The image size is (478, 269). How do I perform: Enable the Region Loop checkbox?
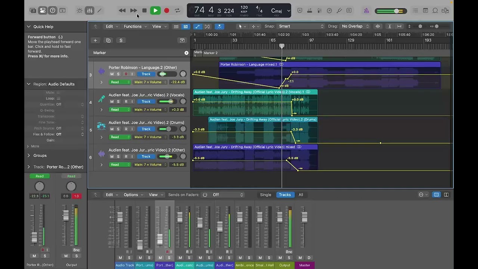(x=58, y=98)
